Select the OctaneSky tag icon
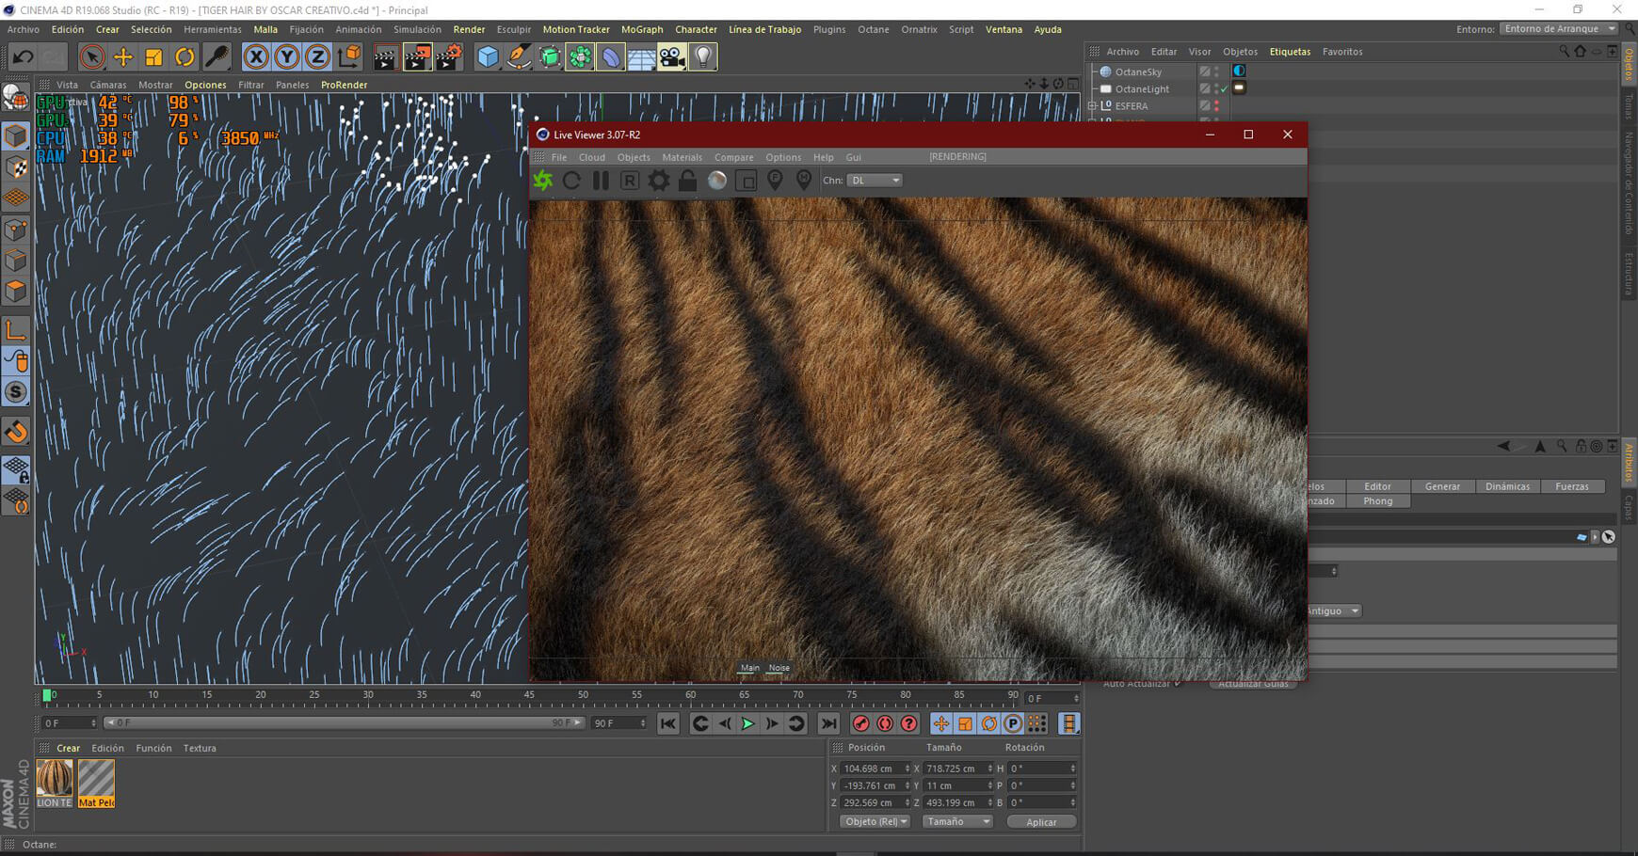1638x856 pixels. click(x=1239, y=71)
